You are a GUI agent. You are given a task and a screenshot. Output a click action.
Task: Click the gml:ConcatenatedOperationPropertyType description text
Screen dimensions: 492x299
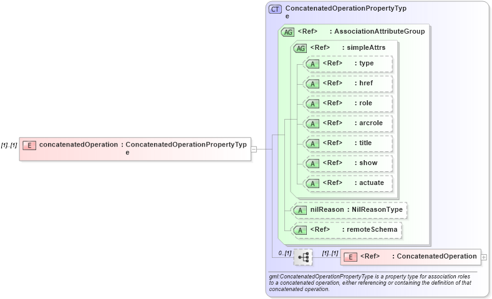[x=370, y=283]
